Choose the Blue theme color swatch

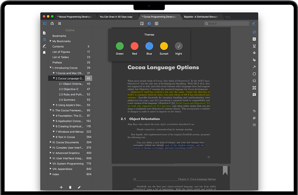[149, 46]
